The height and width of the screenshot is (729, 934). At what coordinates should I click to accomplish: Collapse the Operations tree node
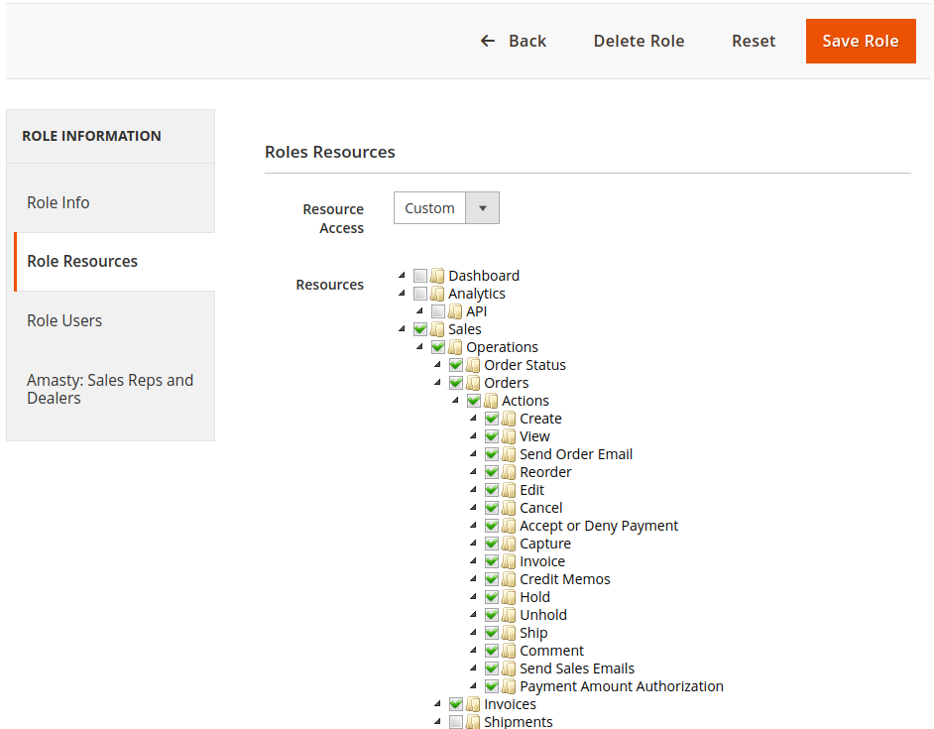tap(420, 346)
